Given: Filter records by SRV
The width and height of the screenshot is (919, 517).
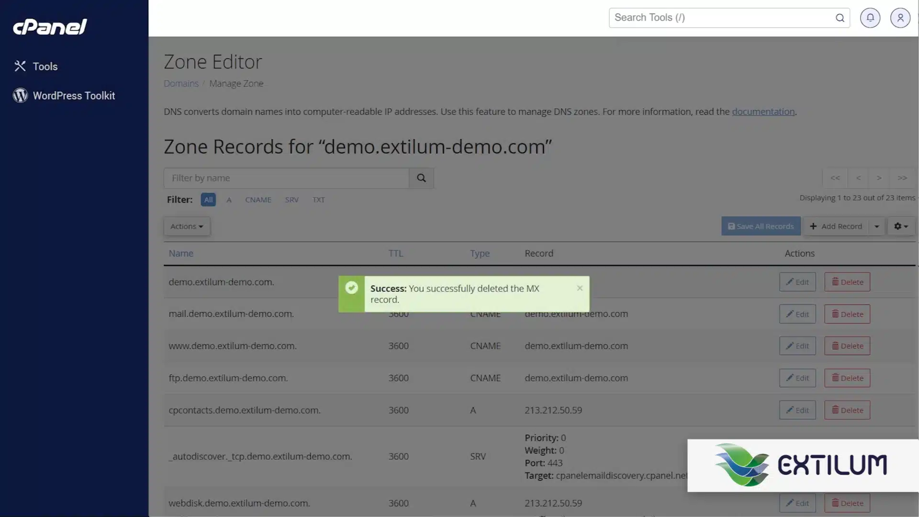Looking at the screenshot, I should click(291, 200).
